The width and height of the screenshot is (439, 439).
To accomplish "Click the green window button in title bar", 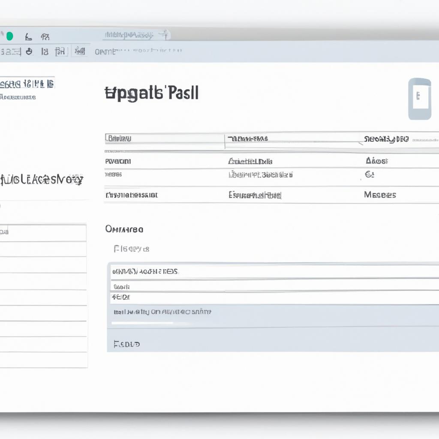I will (x=9, y=36).
